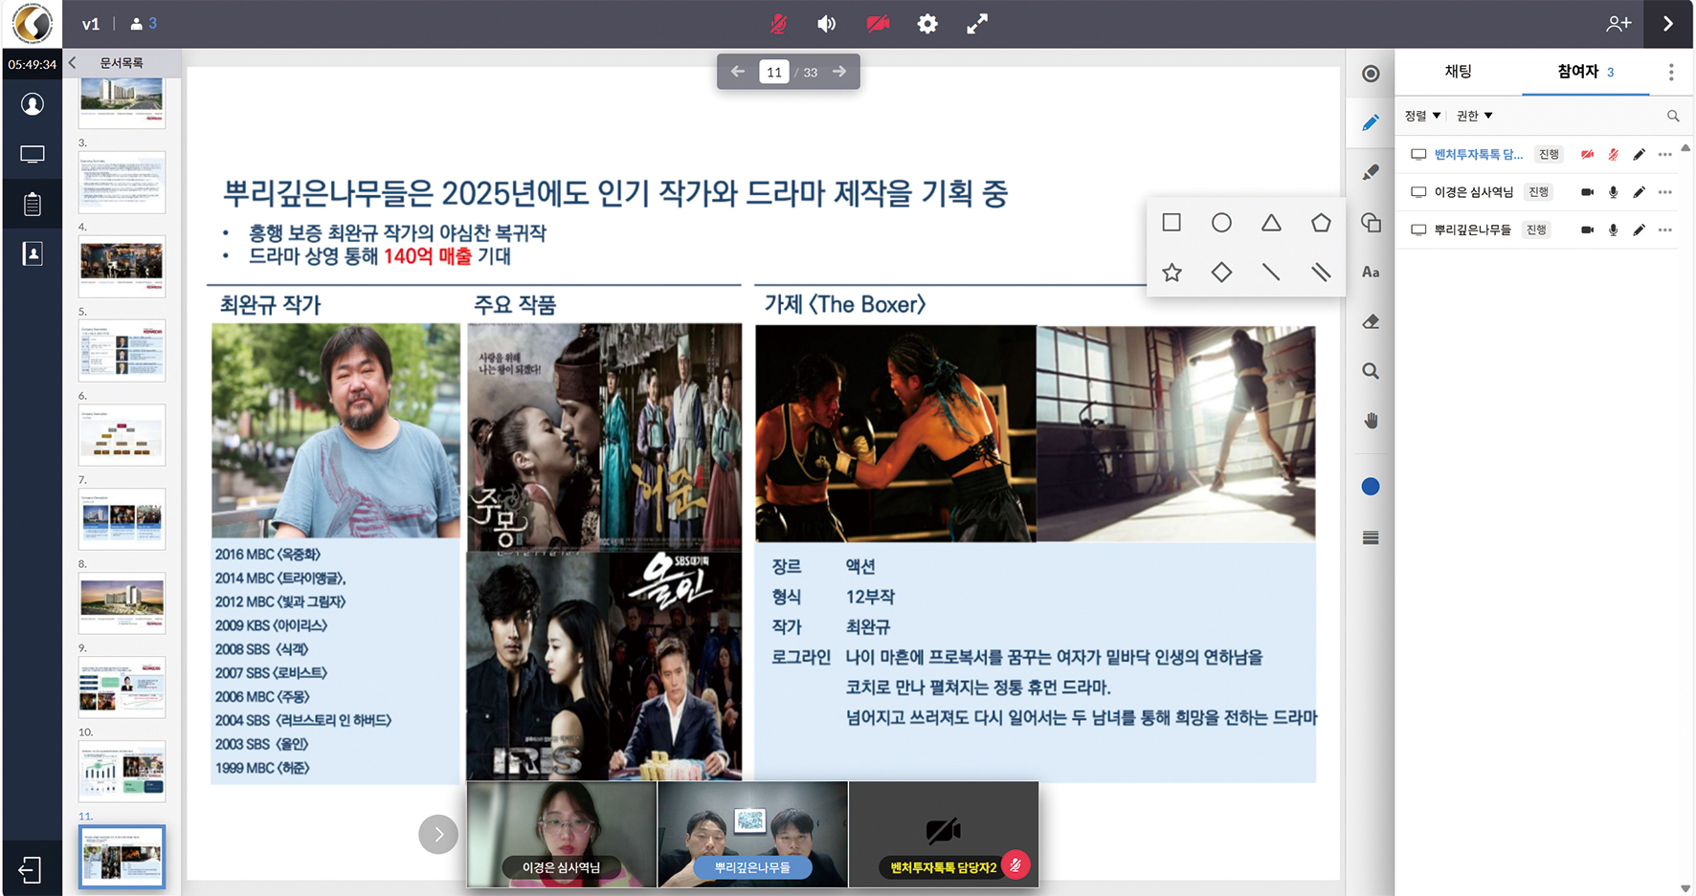
Task: Select the magnifier zoom tool
Action: point(1371,372)
